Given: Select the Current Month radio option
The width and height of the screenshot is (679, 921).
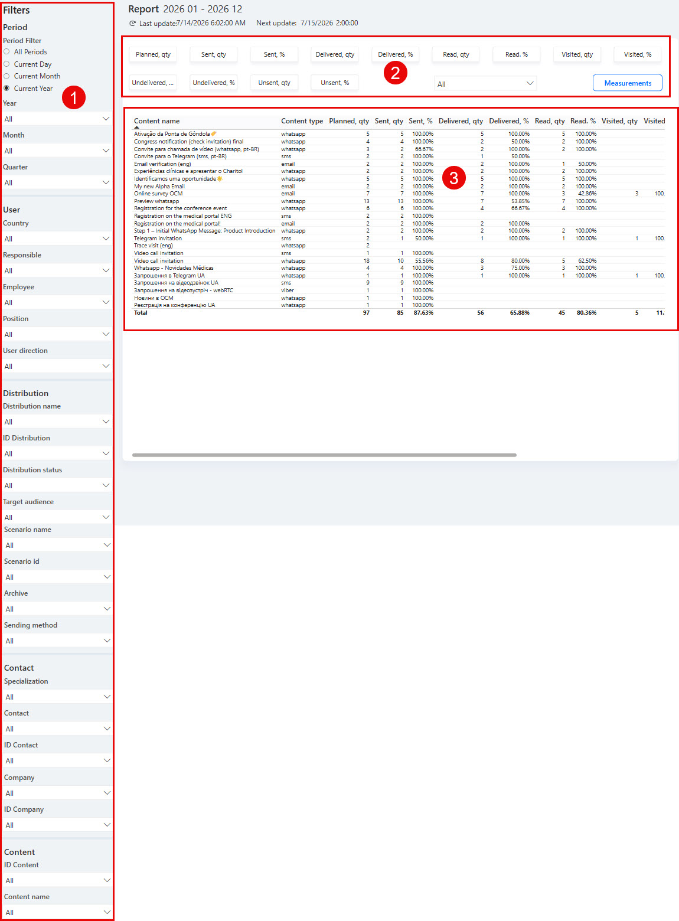Looking at the screenshot, I should [x=6, y=76].
